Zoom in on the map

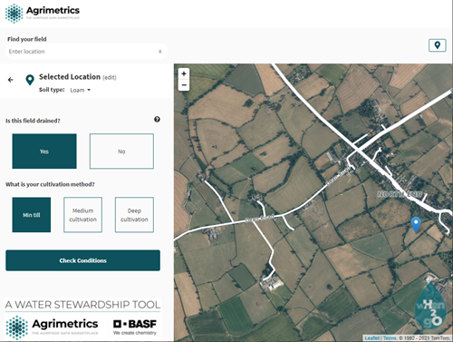(x=184, y=73)
